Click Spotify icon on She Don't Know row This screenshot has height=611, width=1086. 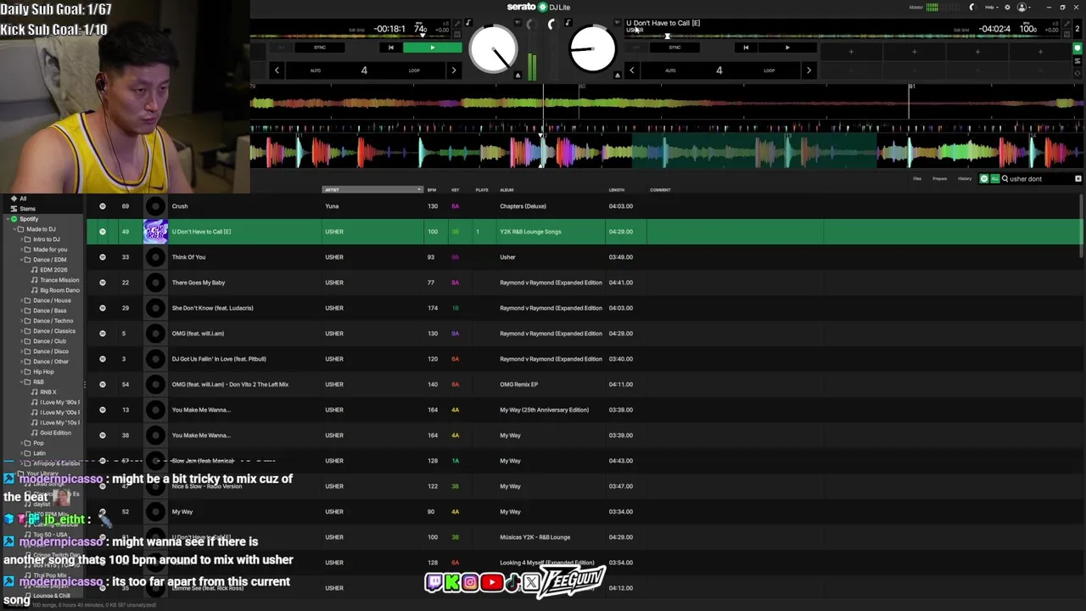pyautogui.click(x=103, y=308)
